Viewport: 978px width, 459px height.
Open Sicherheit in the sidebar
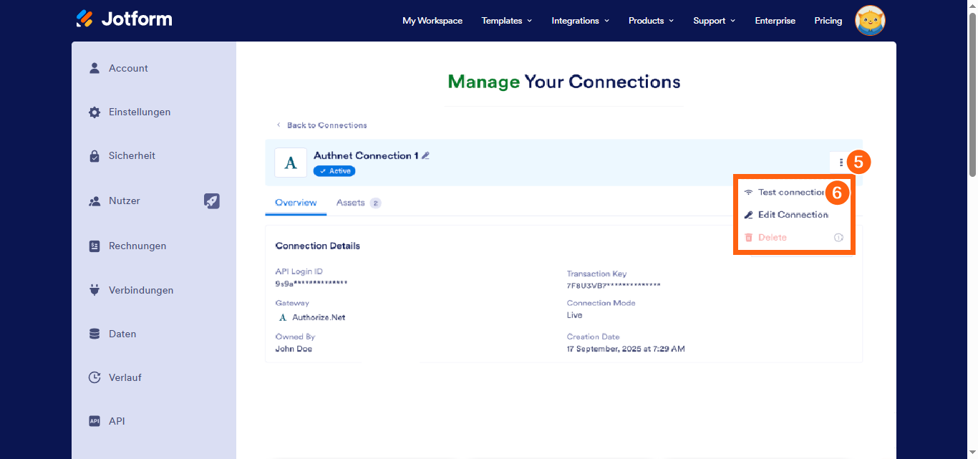132,156
